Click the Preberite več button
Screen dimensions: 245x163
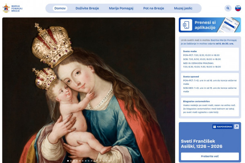(210, 156)
